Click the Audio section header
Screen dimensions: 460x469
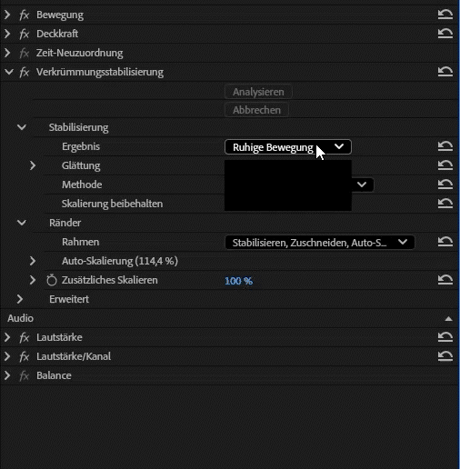pyautogui.click(x=20, y=318)
